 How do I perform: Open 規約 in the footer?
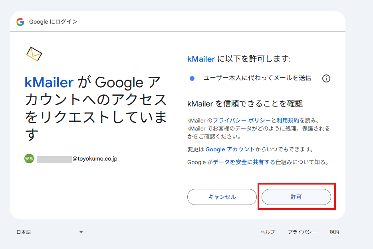tap(334, 232)
